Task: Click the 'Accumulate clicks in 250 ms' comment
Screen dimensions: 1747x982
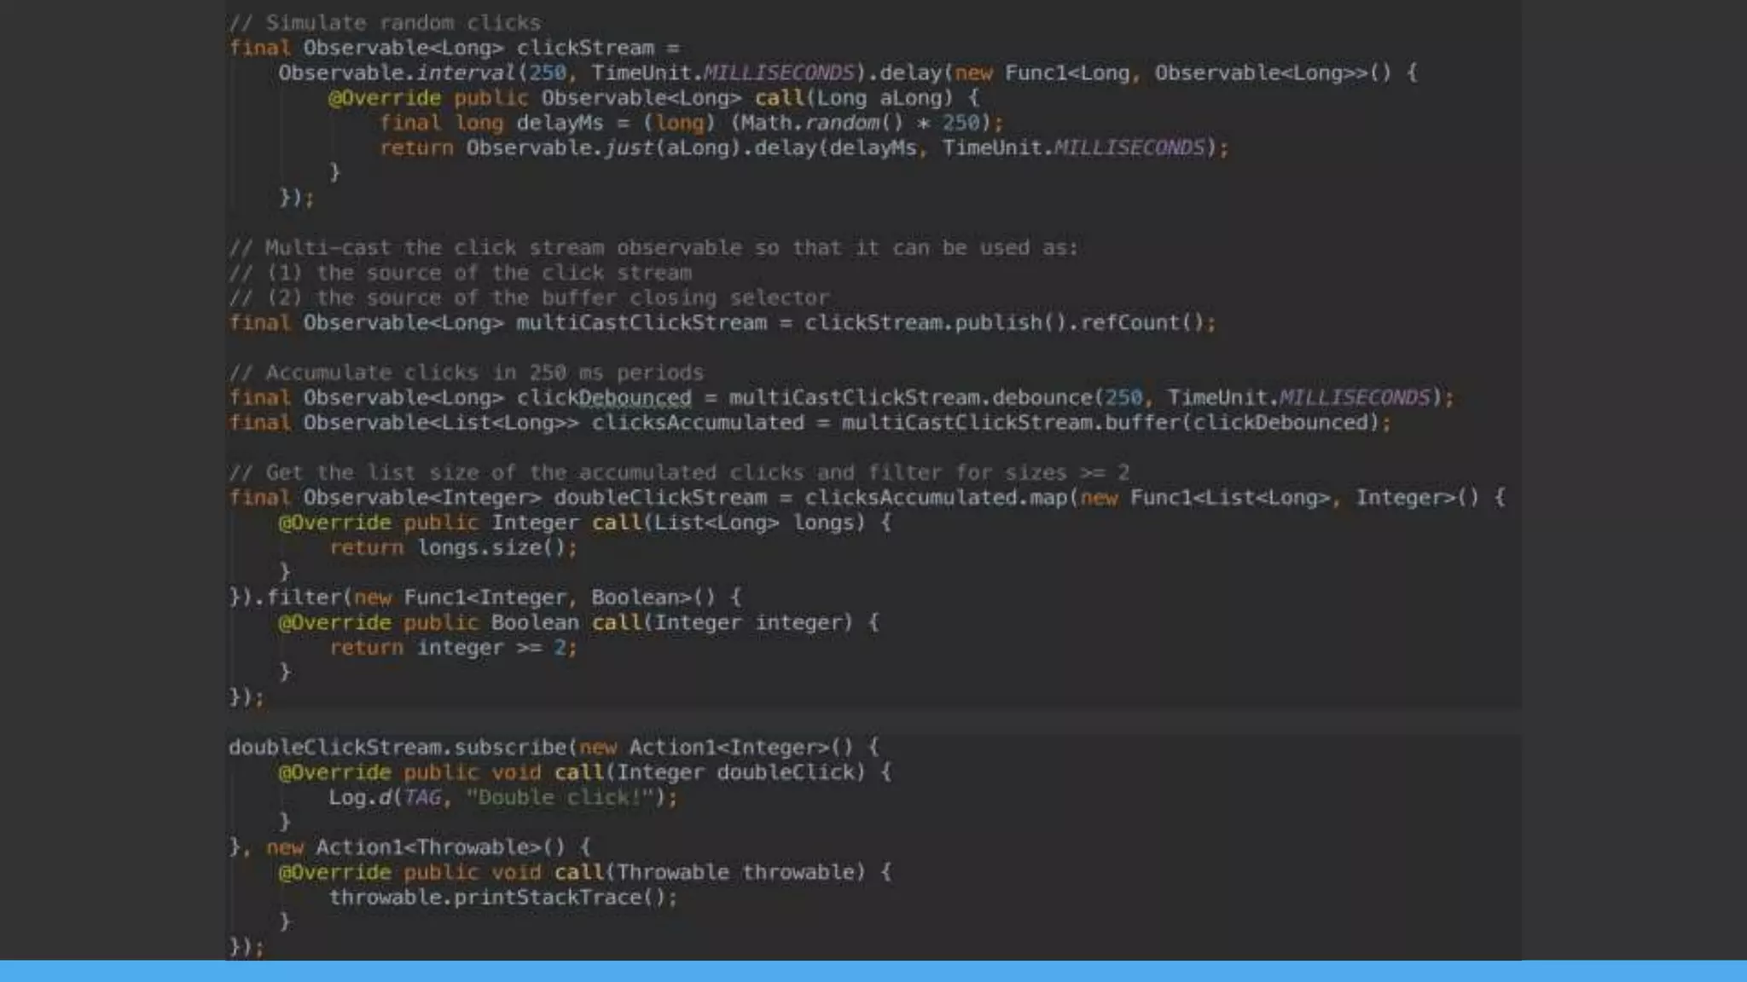Action: [x=466, y=373]
